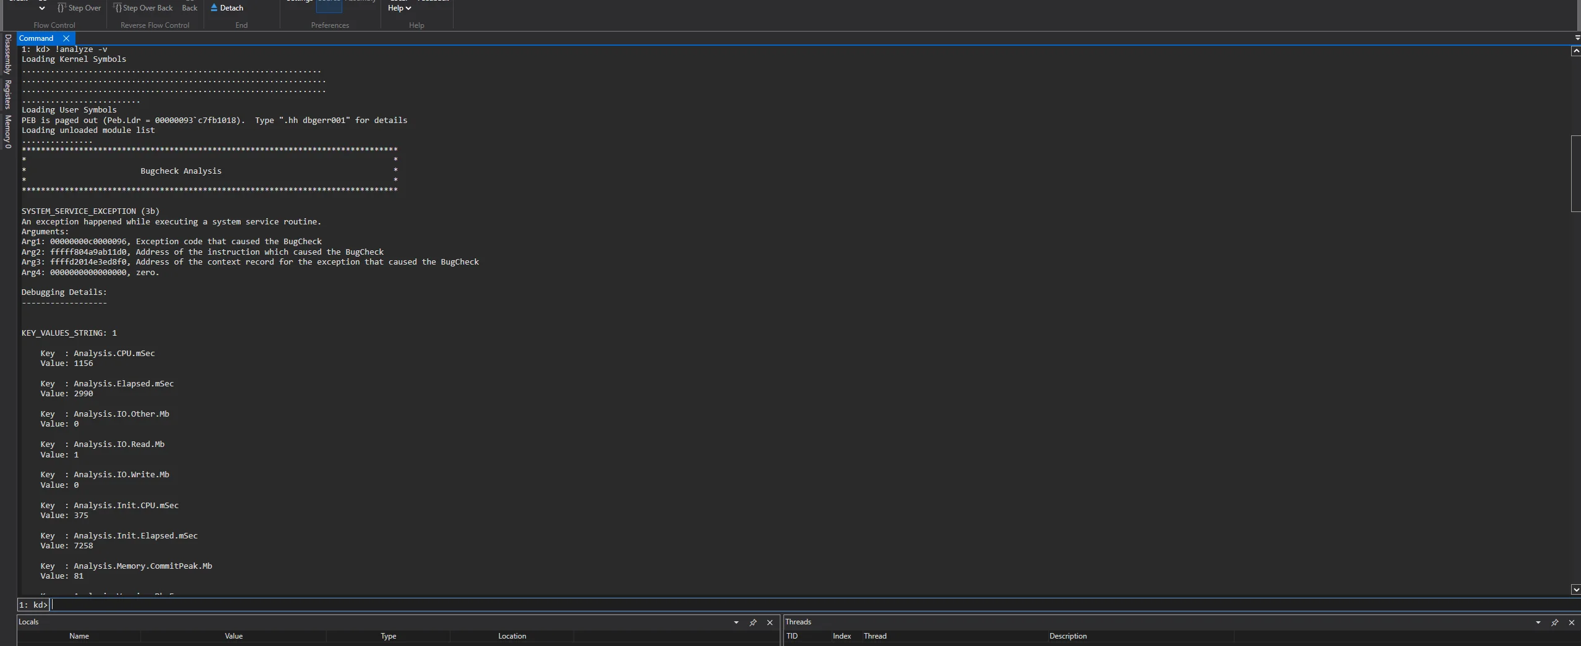Expand the dropdown chevron left of Step Over
Viewport: 1581px width, 646px height.
[42, 9]
